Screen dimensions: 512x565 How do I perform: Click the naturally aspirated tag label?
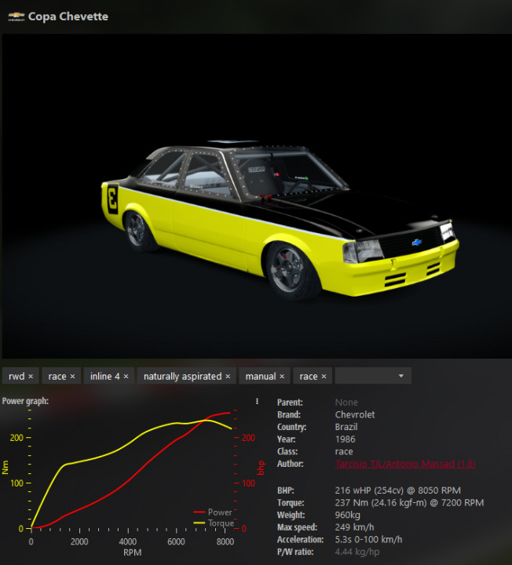point(183,376)
